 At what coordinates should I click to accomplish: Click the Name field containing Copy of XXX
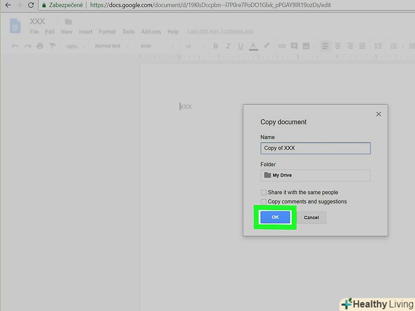315,148
